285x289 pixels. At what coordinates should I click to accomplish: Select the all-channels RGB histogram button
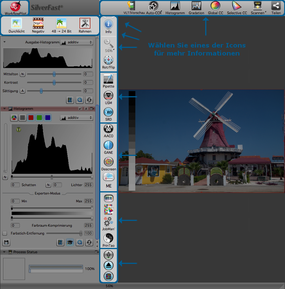[x=14, y=118]
